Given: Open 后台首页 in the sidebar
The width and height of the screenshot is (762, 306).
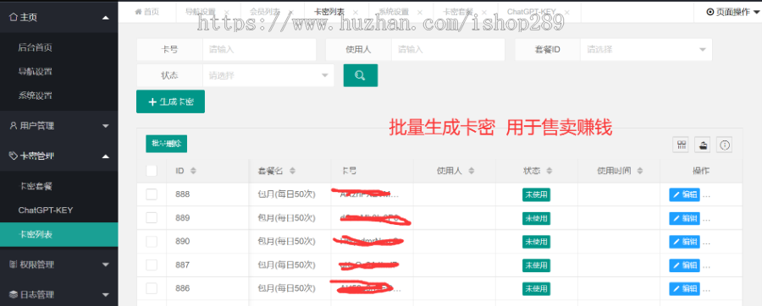Looking at the screenshot, I should [x=58, y=47].
